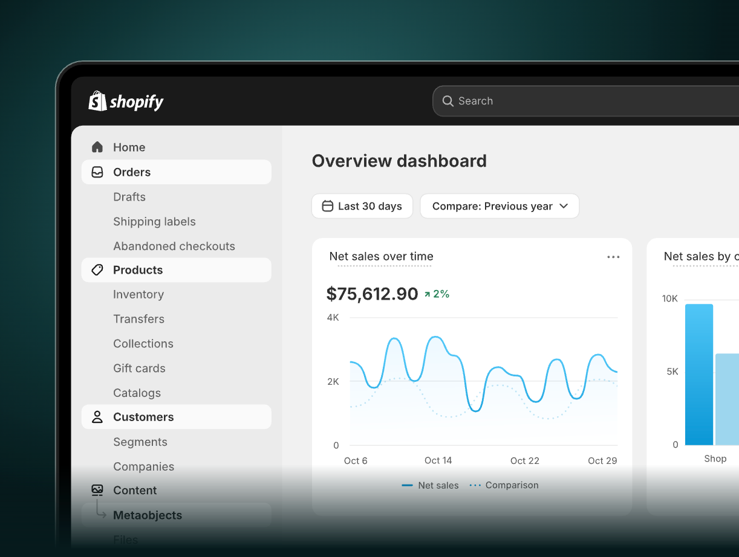Screen dimensions: 739x557
Task: Click the Customers person icon
Action: (x=97, y=417)
